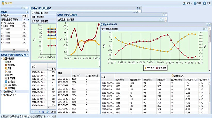Select the 降水量 rainfall cloud icon
212x118 pixels.
(x=6, y=75)
